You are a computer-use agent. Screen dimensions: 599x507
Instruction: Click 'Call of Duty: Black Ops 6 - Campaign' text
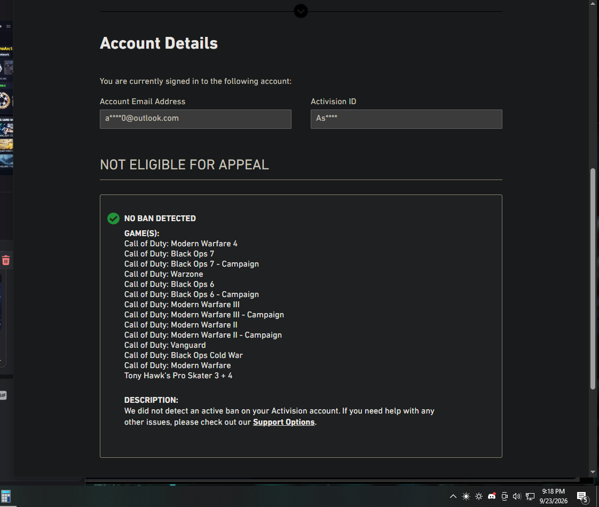click(191, 294)
